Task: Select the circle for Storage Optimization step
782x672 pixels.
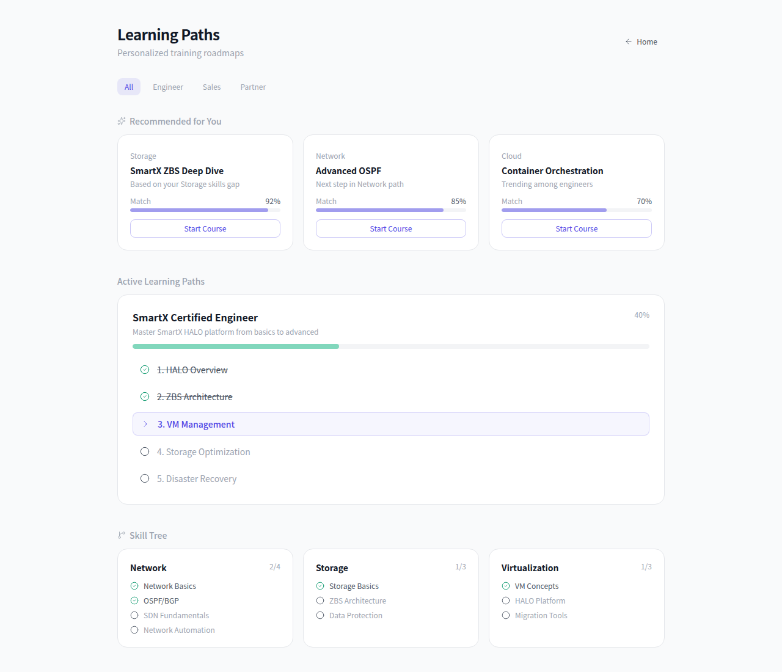Action: pos(145,451)
